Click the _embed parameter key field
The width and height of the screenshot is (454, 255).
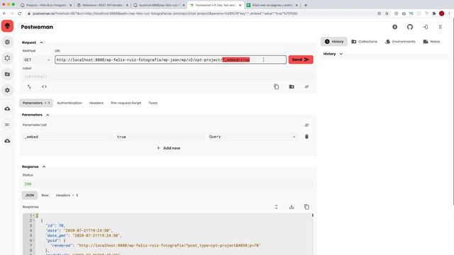click(x=67, y=137)
